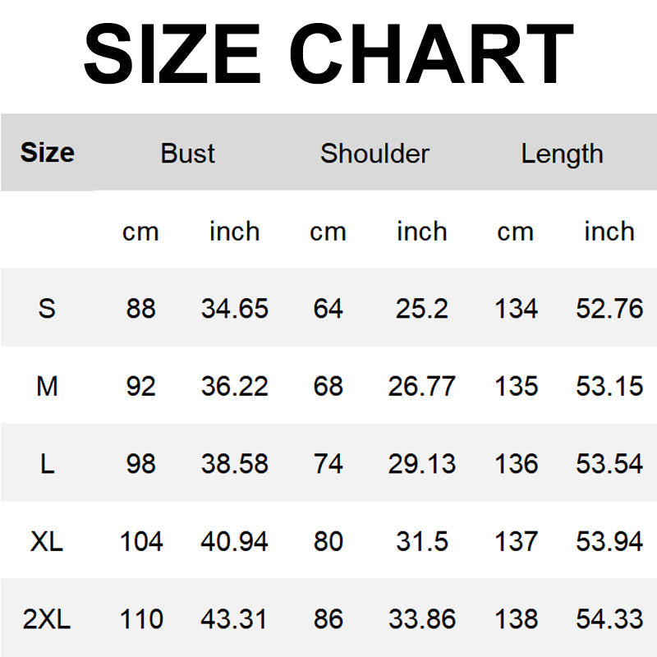Select the 104 bust cm value

click(140, 541)
